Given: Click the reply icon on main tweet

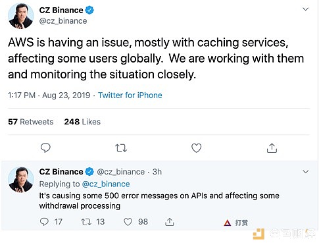Looking at the screenshot, I should (45, 148).
